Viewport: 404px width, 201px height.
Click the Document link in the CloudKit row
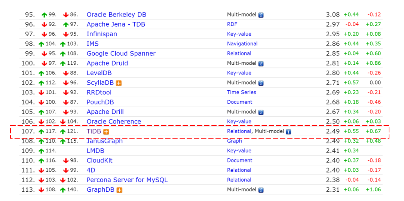click(240, 161)
